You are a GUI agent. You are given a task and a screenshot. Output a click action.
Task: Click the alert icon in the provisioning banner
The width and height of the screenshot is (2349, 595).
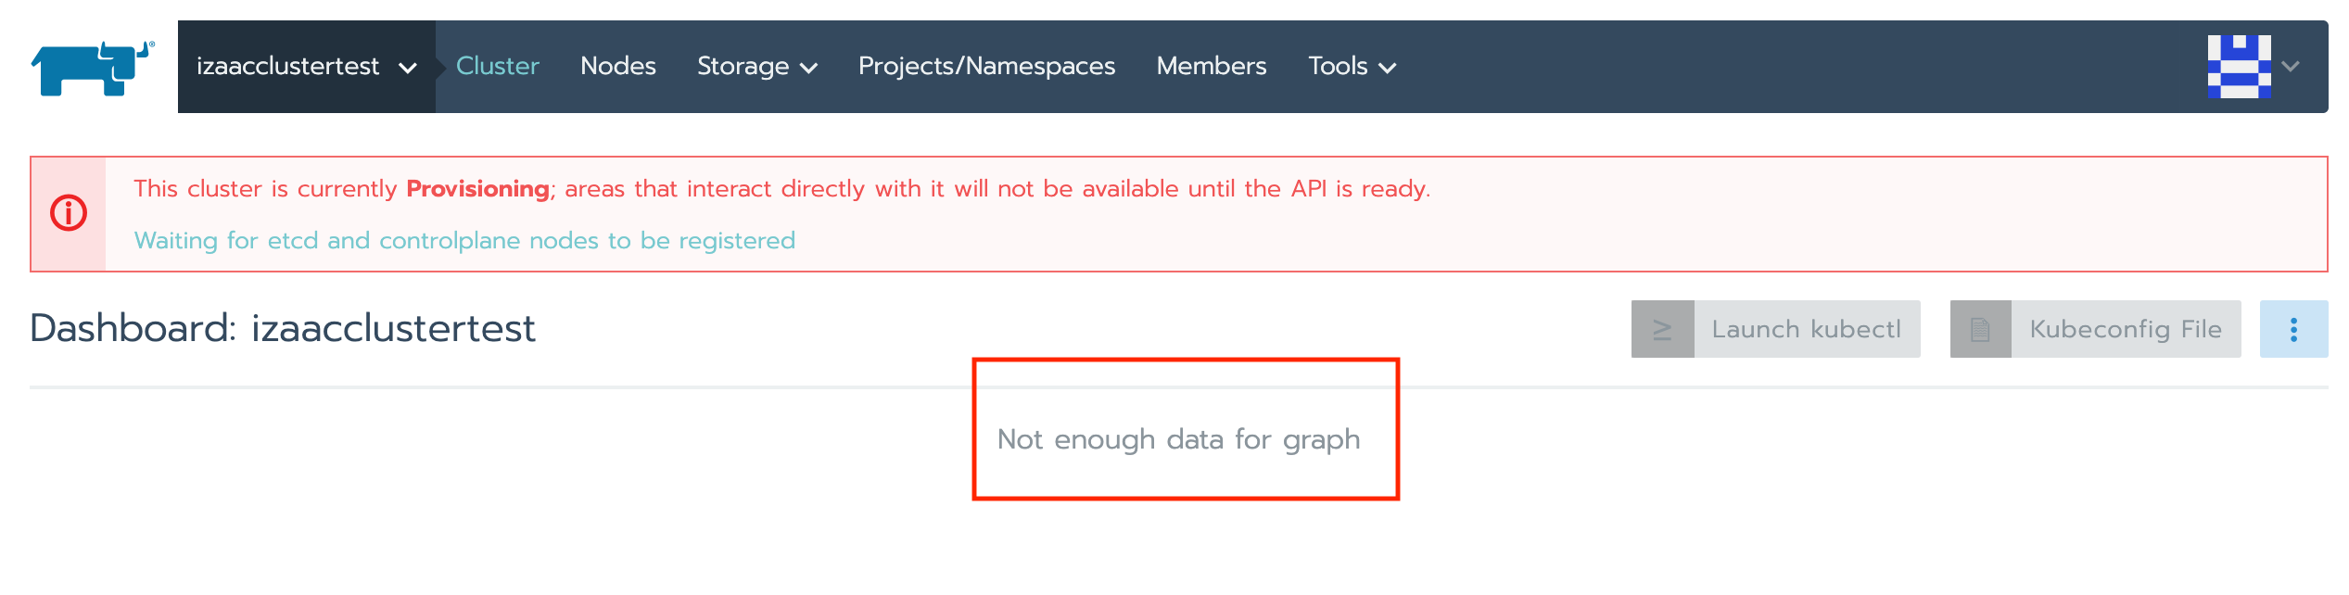pos(69,213)
